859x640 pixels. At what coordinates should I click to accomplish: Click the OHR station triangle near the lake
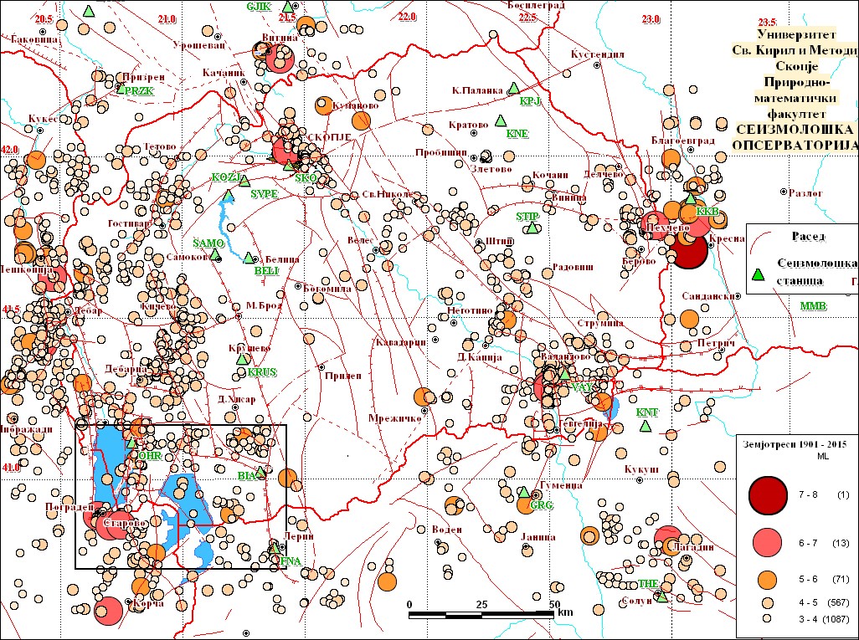click(131, 443)
